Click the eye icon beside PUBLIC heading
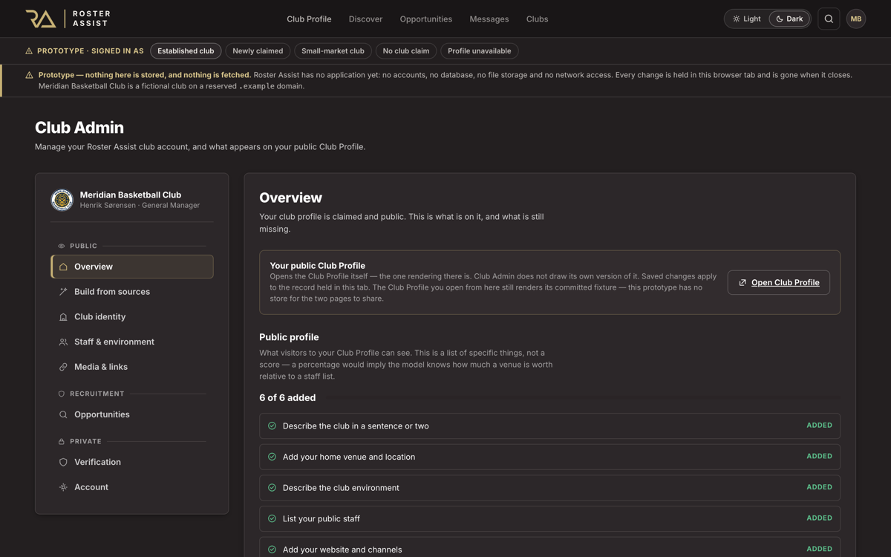Screen dimensions: 891x557 click(x=62, y=246)
